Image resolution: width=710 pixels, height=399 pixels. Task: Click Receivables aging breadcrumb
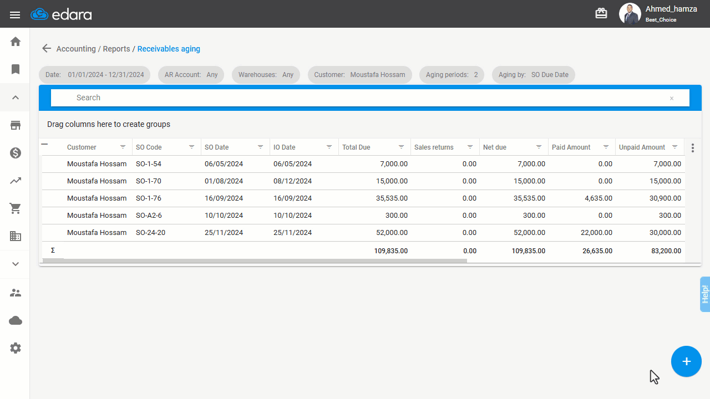[x=169, y=49]
